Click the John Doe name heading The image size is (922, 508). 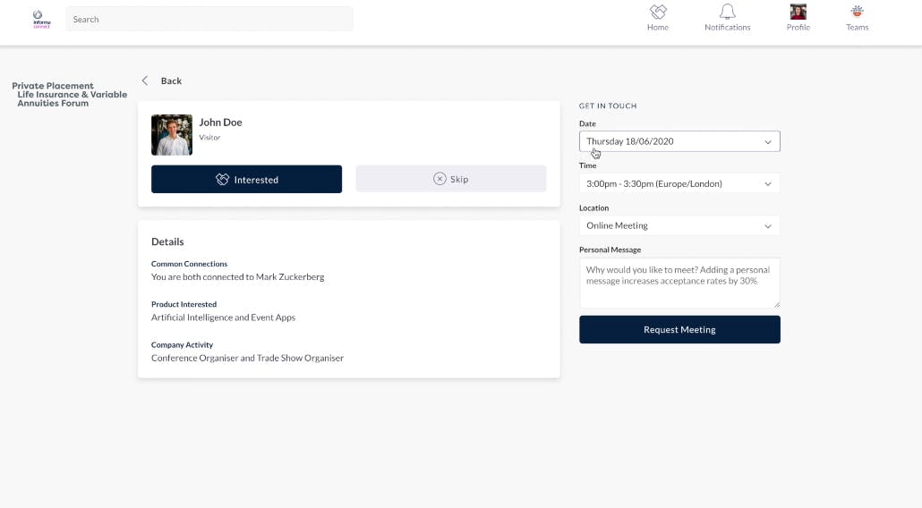220,123
